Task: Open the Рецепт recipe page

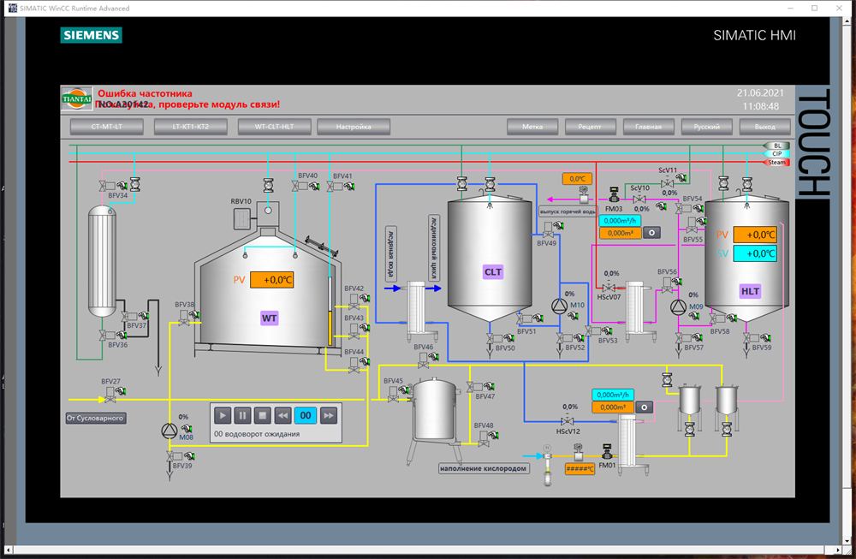Action: 590,127
